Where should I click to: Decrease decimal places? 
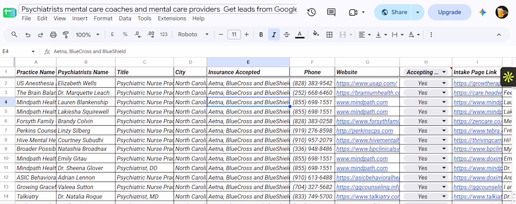pyautogui.click(x=138, y=35)
